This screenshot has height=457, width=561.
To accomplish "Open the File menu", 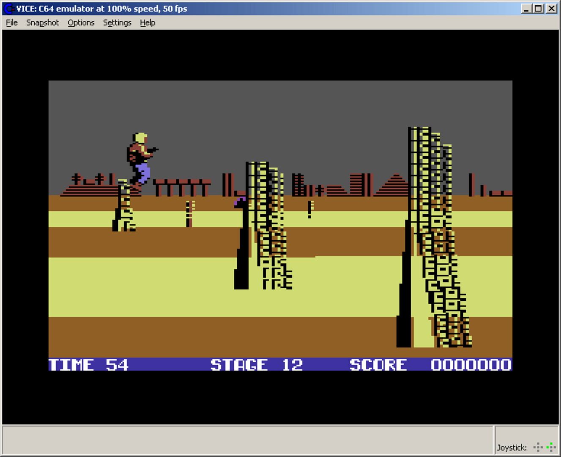I will (x=11, y=22).
